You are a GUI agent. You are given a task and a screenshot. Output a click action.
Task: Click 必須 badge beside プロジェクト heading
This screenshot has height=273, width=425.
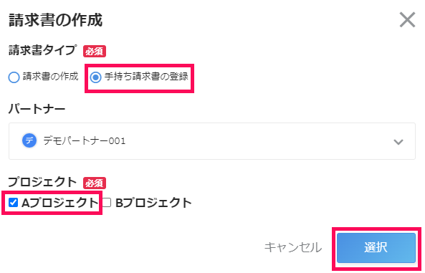[x=95, y=183]
